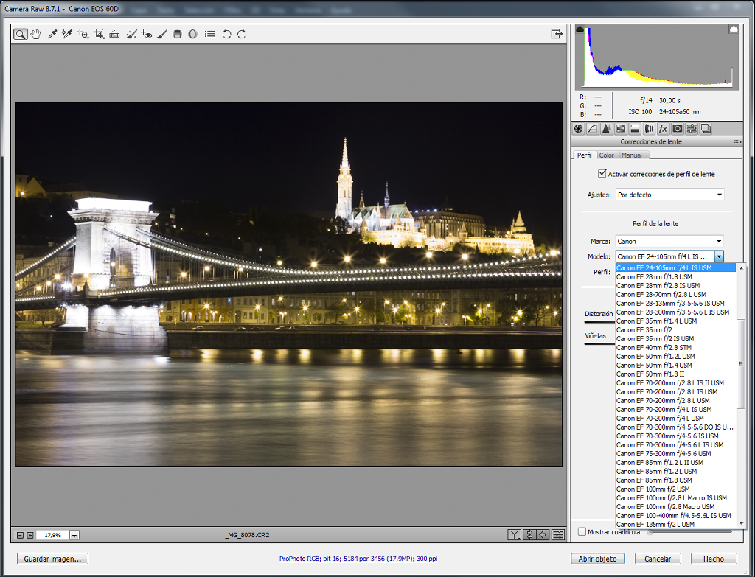Select the Crop tool

pos(100,34)
